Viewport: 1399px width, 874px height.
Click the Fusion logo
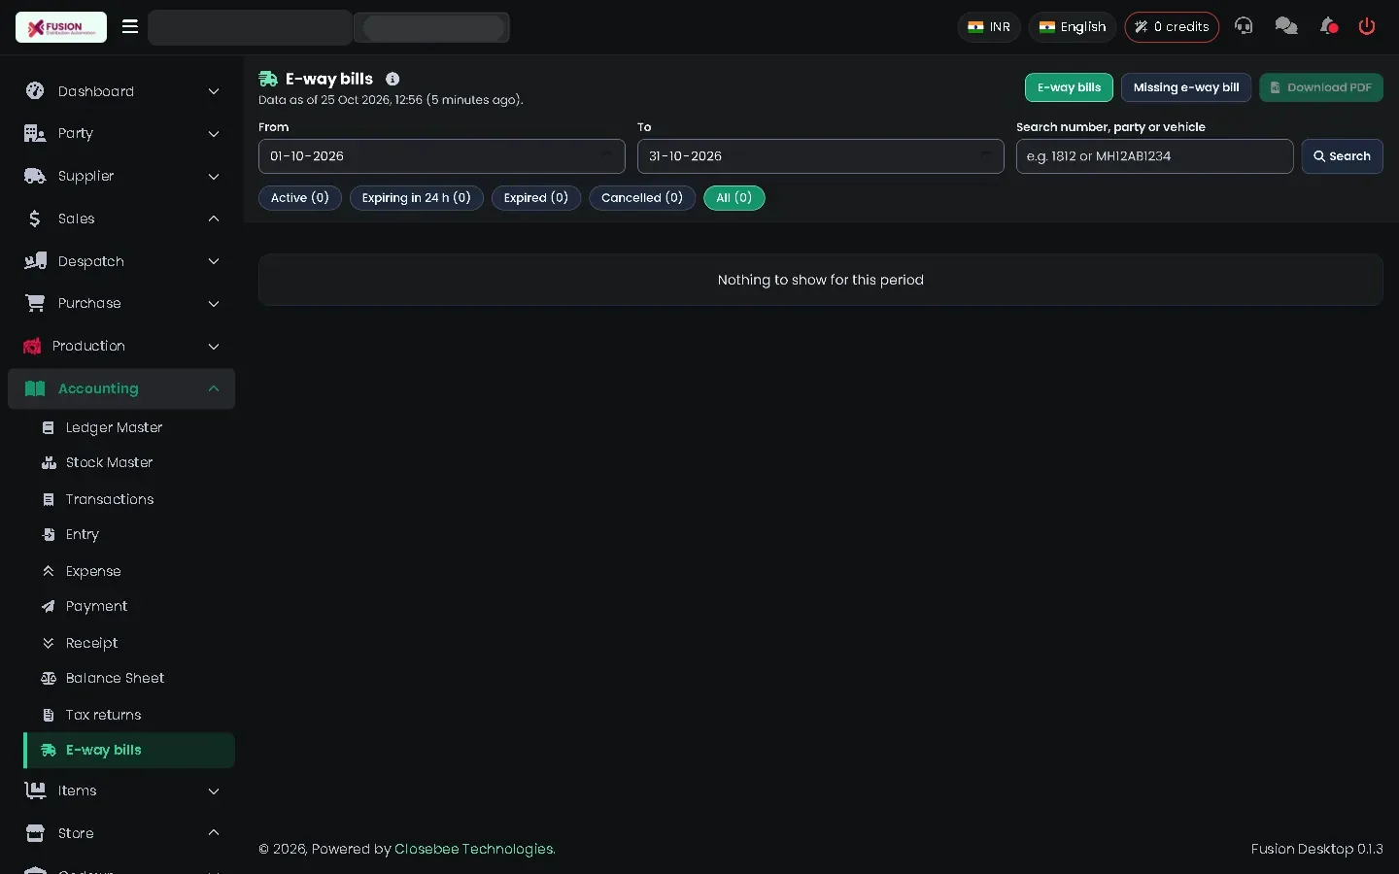[x=61, y=27]
